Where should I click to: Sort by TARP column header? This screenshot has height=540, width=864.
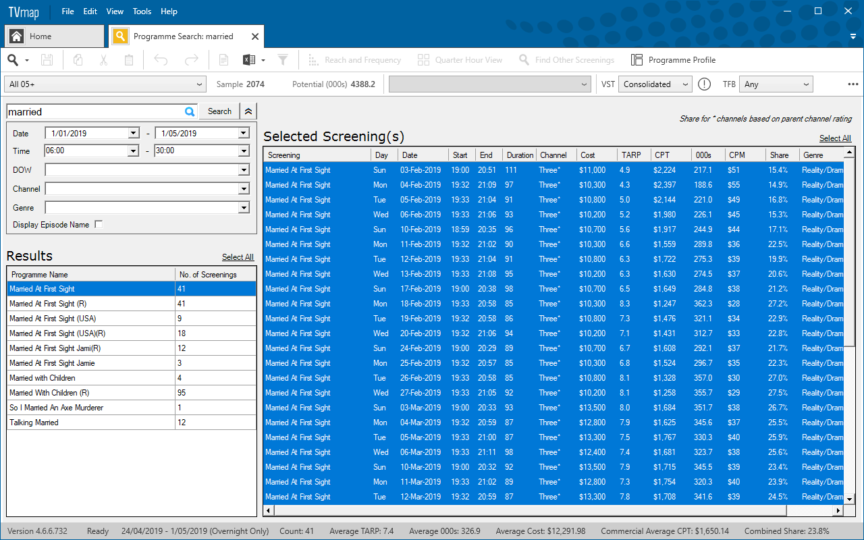(x=633, y=155)
